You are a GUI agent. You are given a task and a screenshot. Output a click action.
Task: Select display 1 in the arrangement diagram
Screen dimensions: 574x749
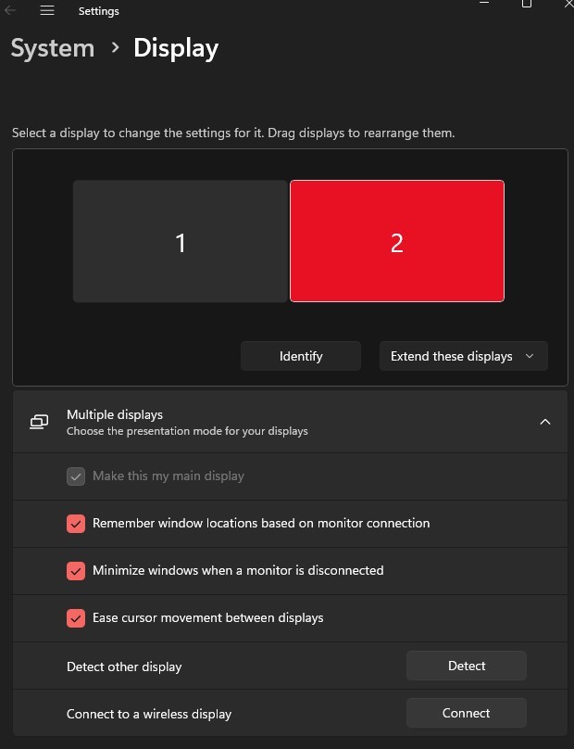[x=180, y=241]
